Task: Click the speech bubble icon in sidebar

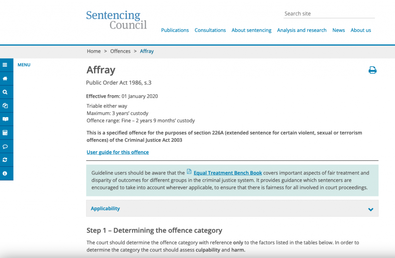Action: tap(5, 146)
